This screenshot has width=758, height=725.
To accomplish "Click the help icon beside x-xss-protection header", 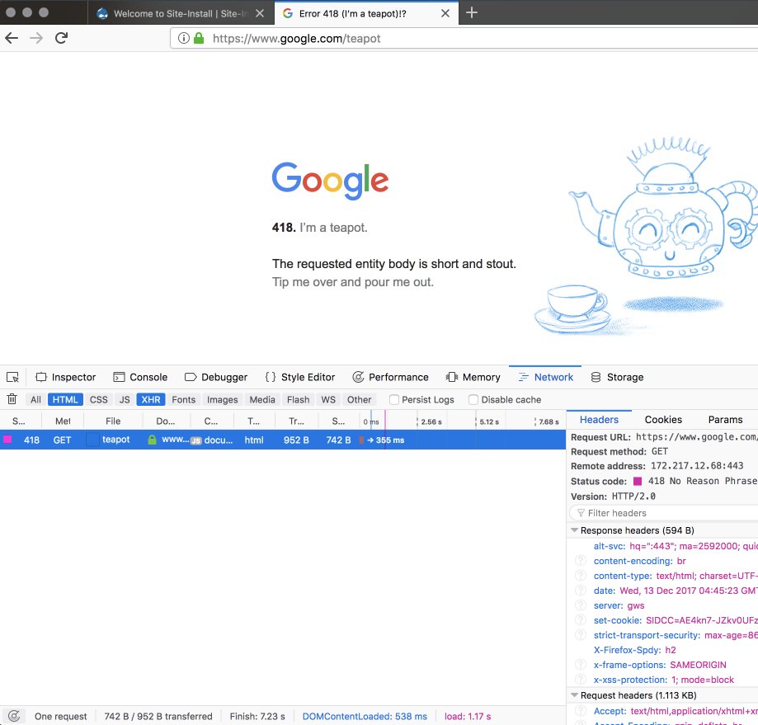I will point(581,680).
